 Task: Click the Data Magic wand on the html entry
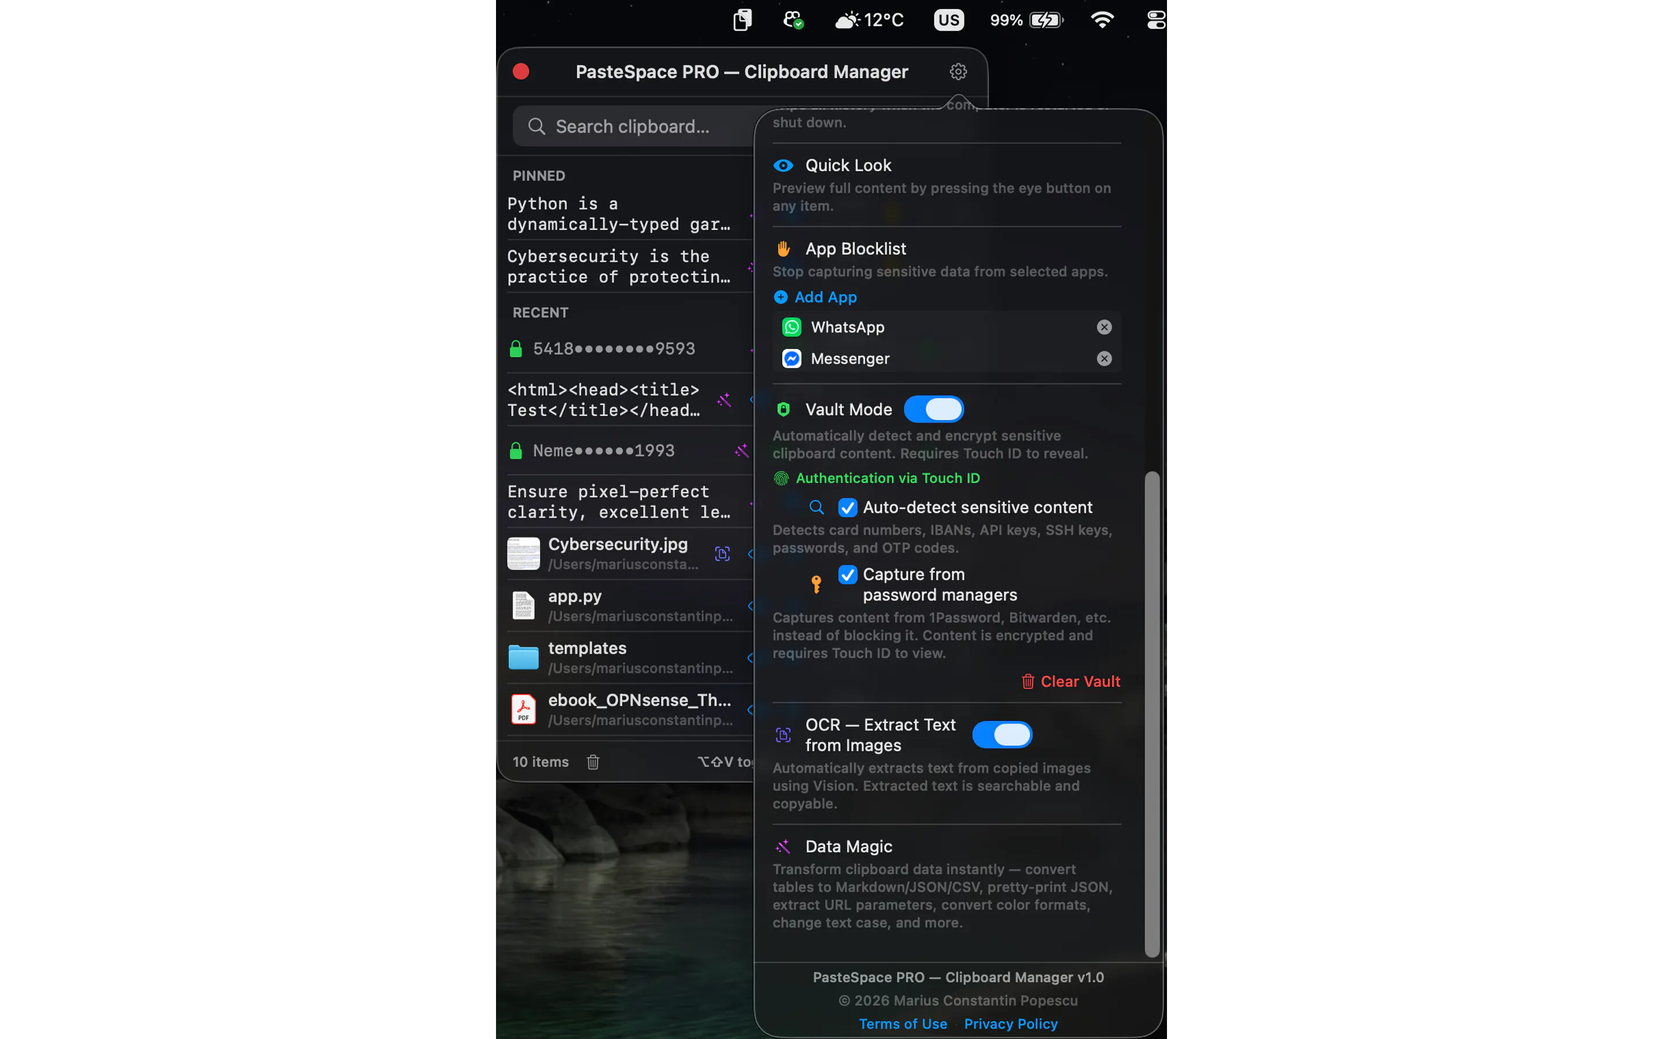coord(724,400)
